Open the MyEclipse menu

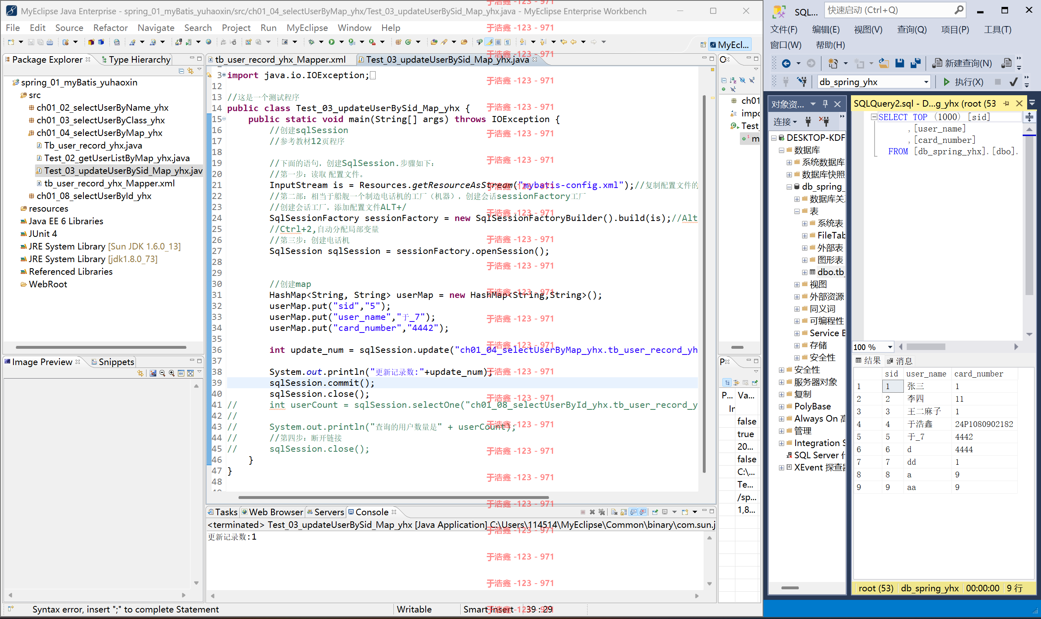pos(307,28)
